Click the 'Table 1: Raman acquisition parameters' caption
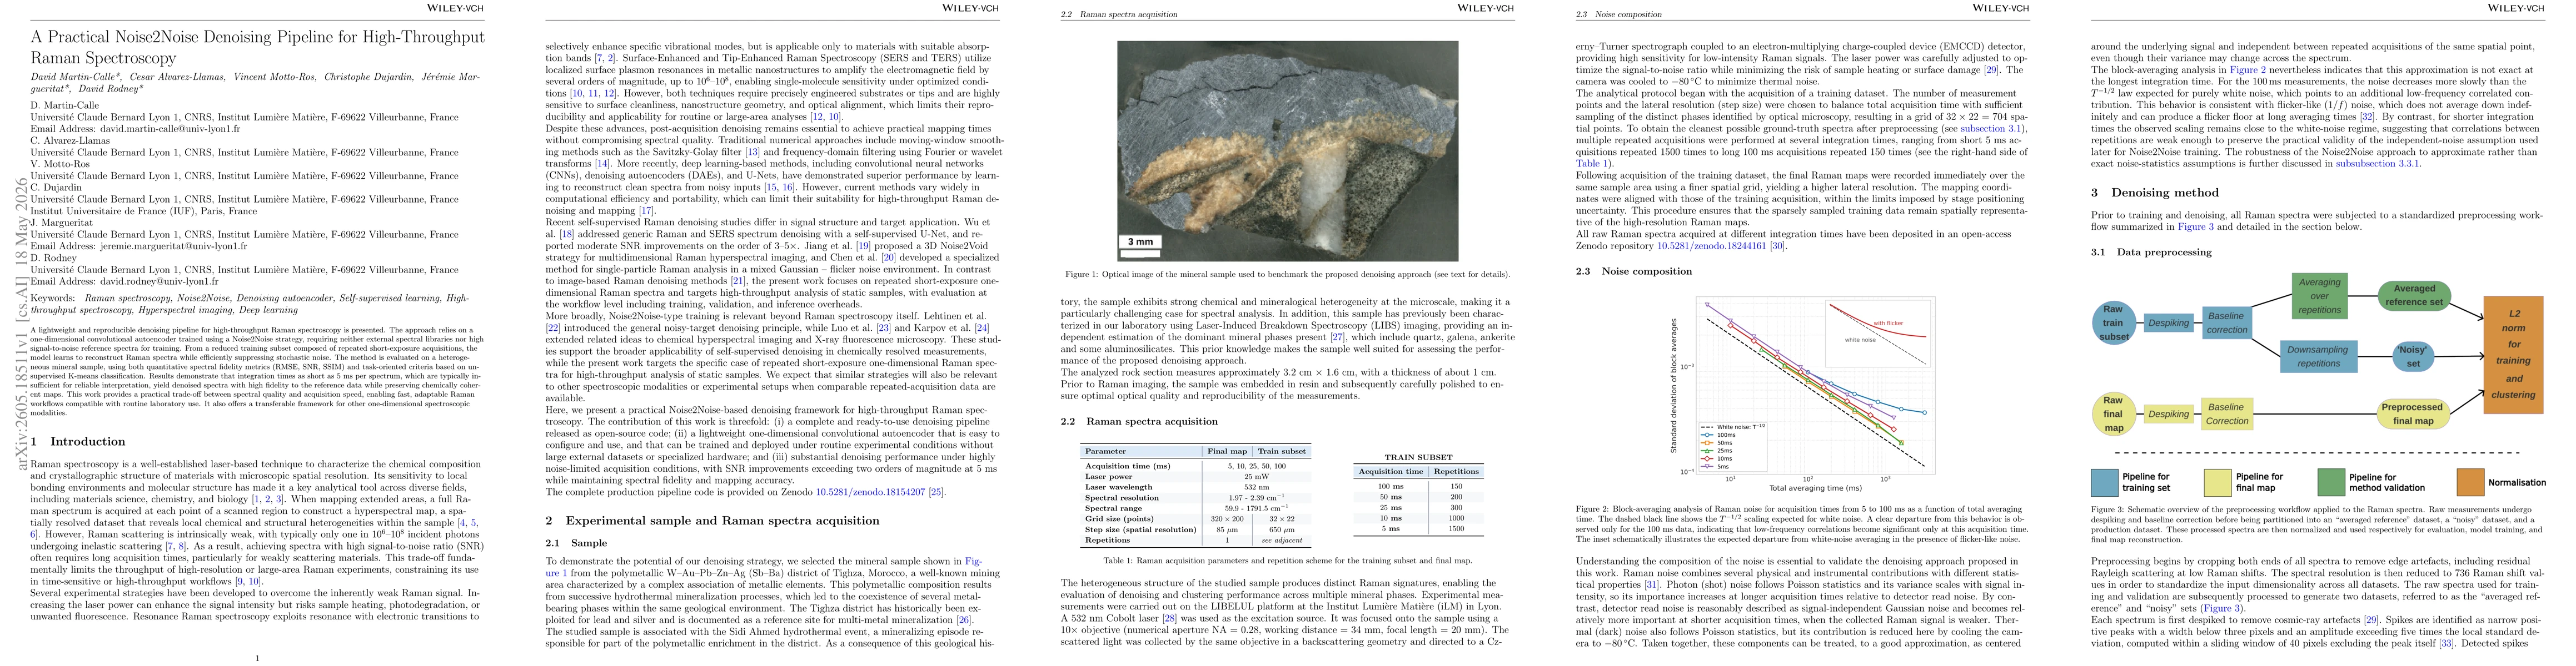Screen dimensions: 2576x666 click(1287, 561)
